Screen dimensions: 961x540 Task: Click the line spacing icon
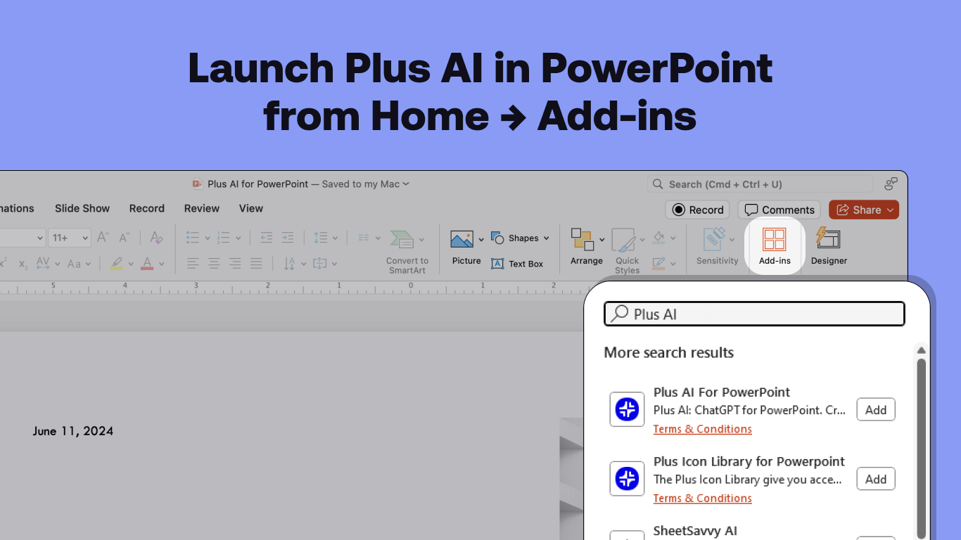tap(321, 238)
